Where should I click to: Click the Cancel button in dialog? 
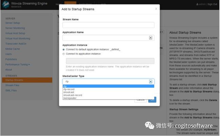click(140, 100)
